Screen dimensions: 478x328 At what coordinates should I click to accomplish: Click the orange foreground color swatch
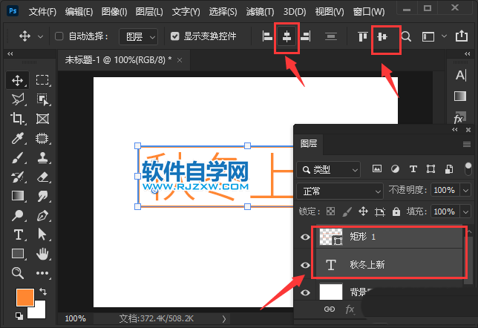(x=25, y=298)
